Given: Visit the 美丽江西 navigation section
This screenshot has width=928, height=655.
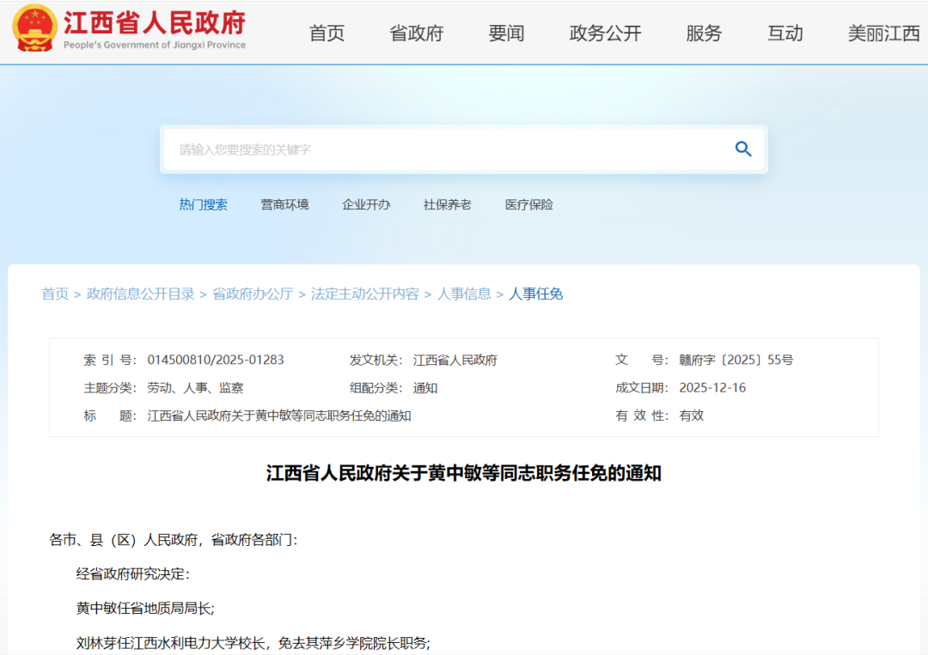Looking at the screenshot, I should coord(883,33).
